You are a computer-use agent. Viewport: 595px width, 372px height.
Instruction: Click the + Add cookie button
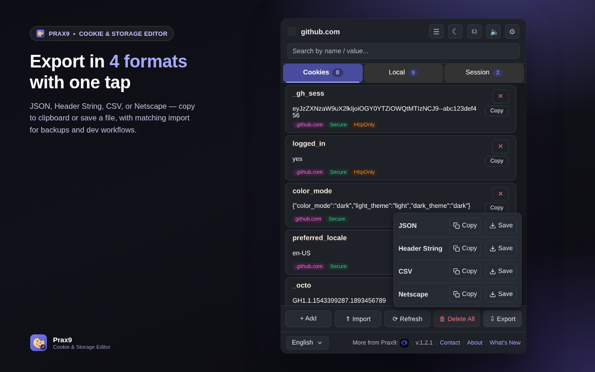point(308,319)
